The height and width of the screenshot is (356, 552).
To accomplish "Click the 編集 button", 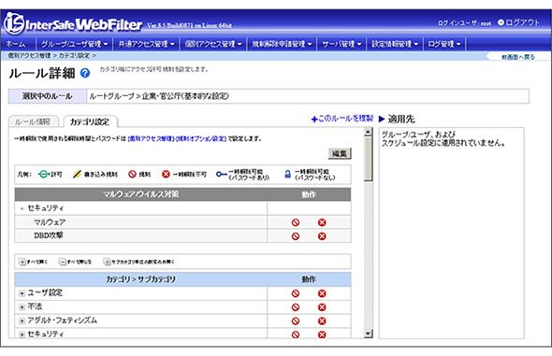I will tap(340, 153).
